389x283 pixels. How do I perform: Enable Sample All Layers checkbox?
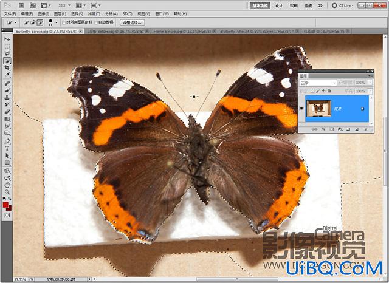coord(64,22)
